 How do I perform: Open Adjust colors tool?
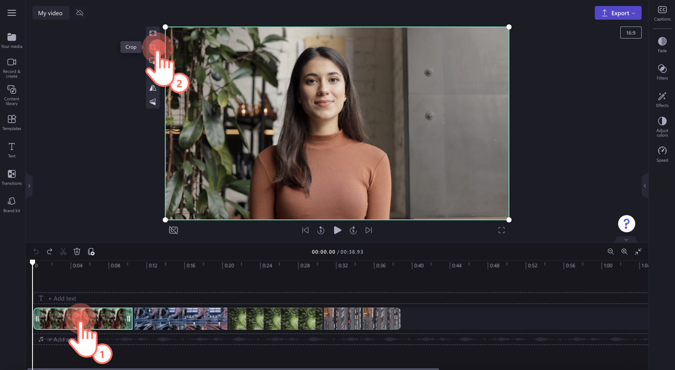(662, 127)
